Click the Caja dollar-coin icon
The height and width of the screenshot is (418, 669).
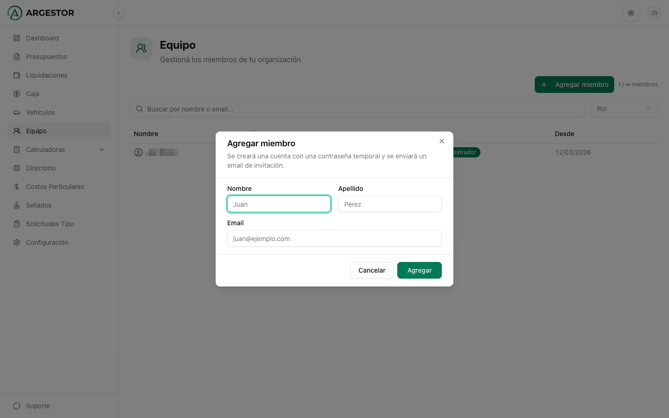(x=17, y=94)
